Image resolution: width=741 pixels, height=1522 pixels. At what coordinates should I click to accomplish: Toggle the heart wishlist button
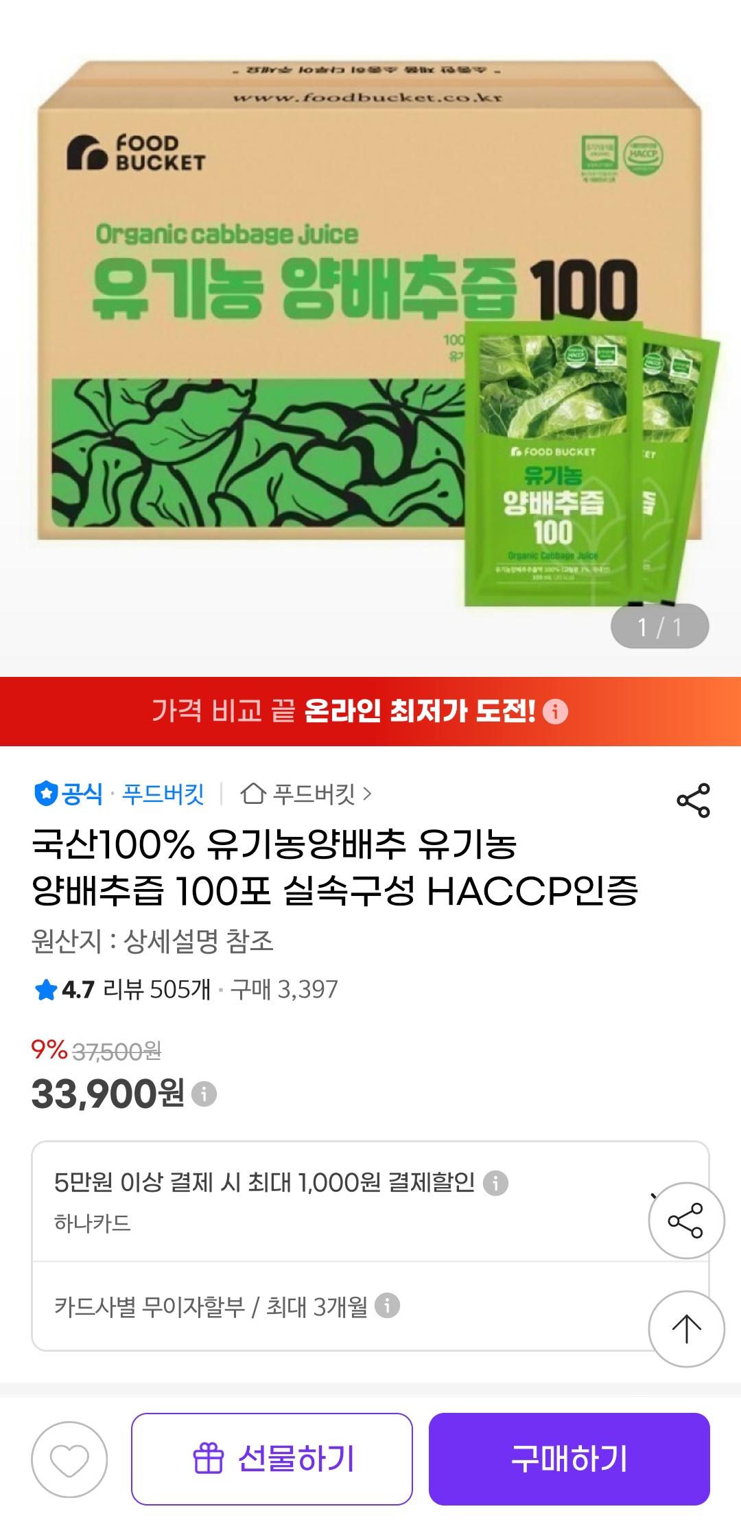[69, 1459]
